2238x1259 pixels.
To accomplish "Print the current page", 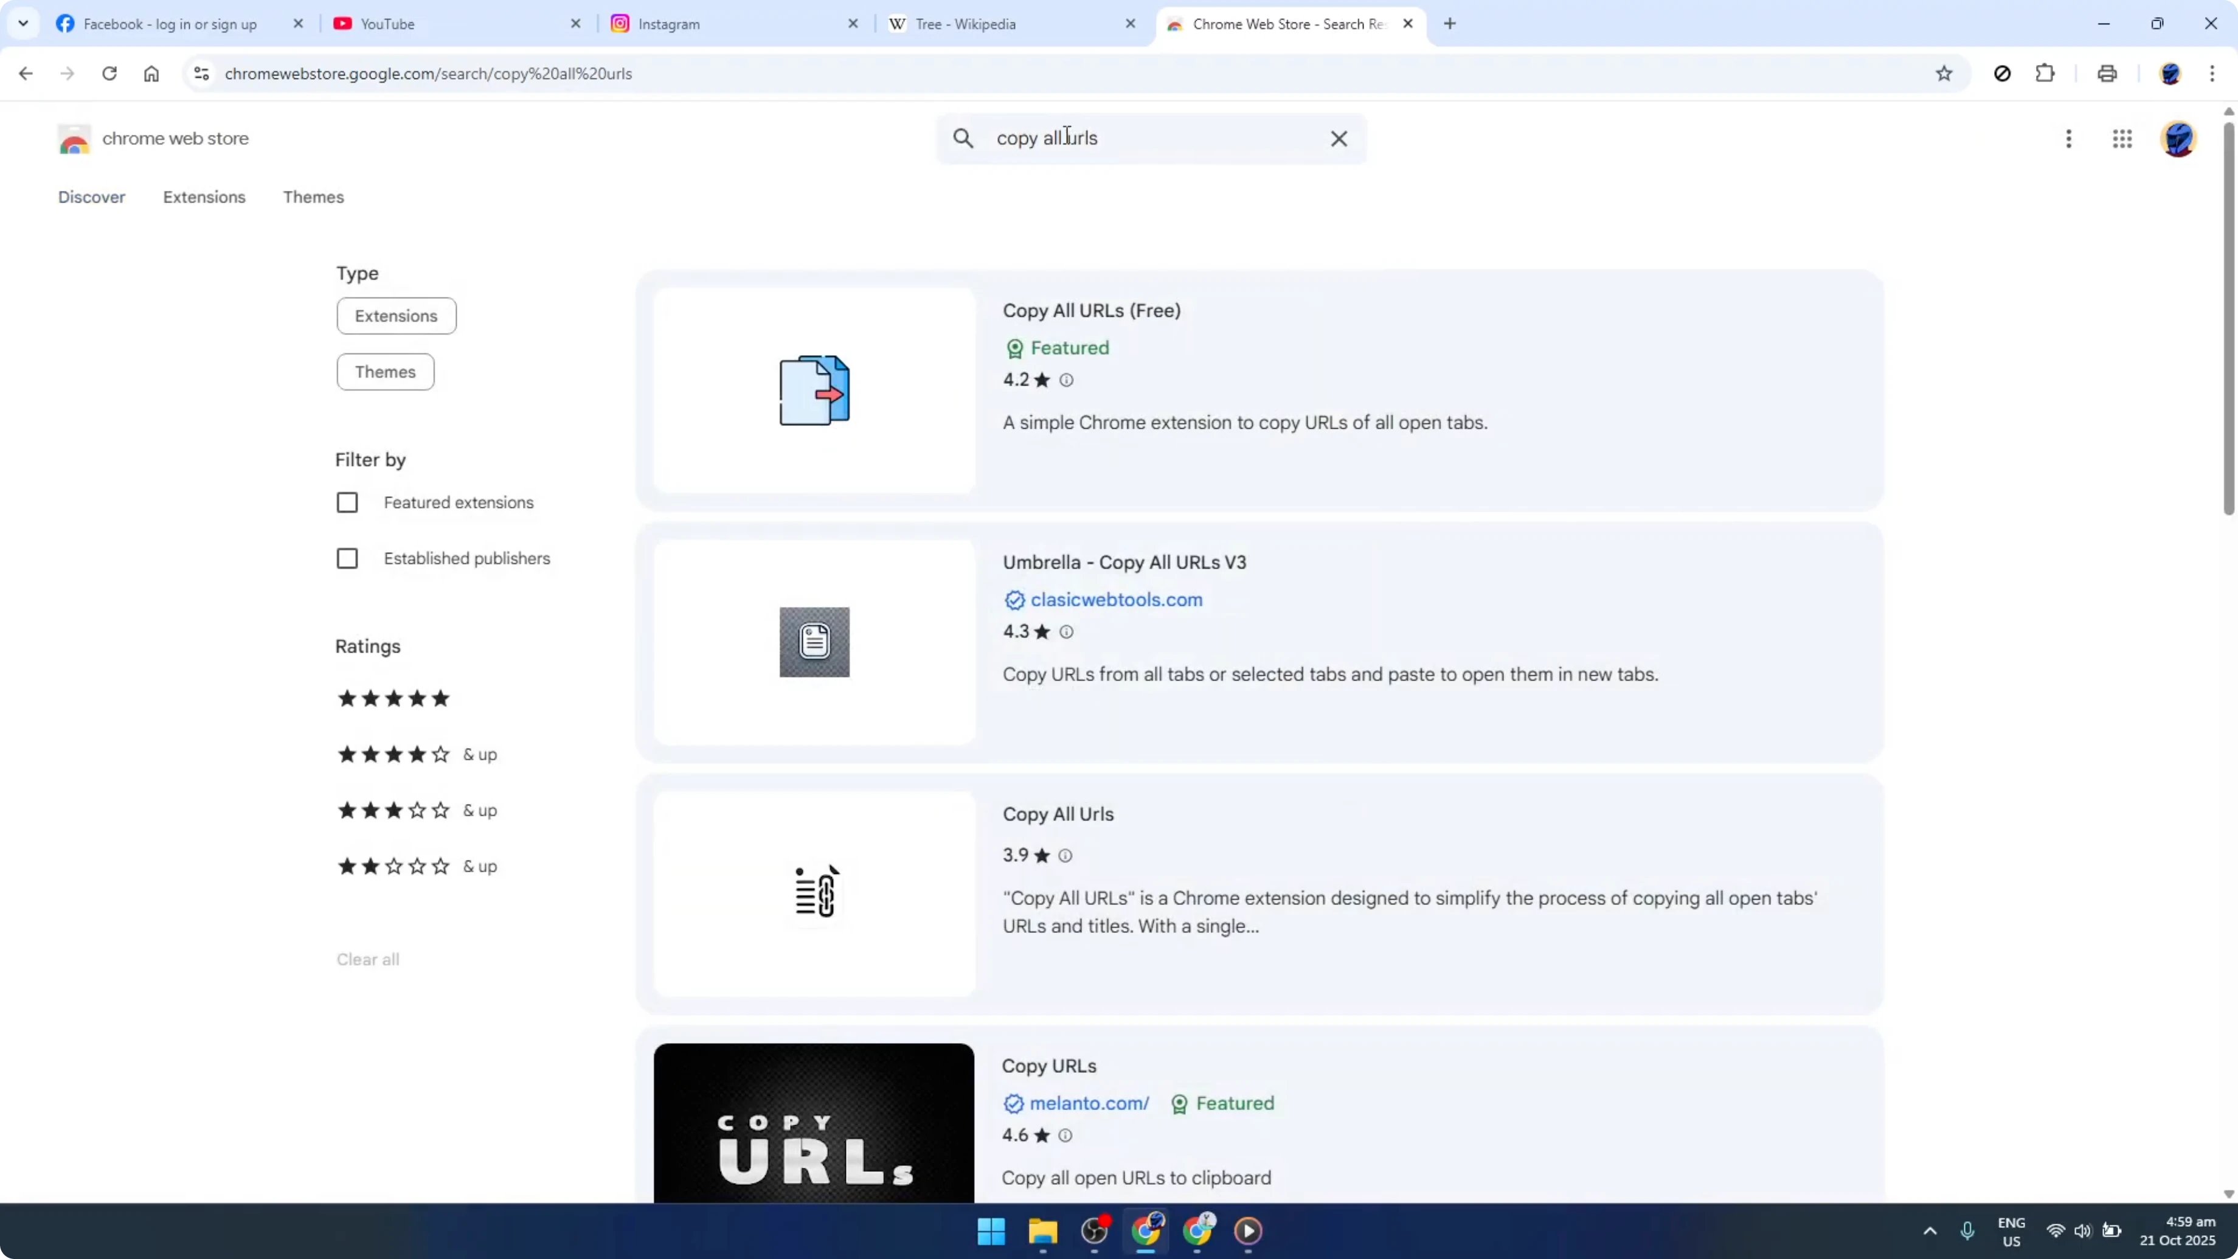I will [2107, 74].
